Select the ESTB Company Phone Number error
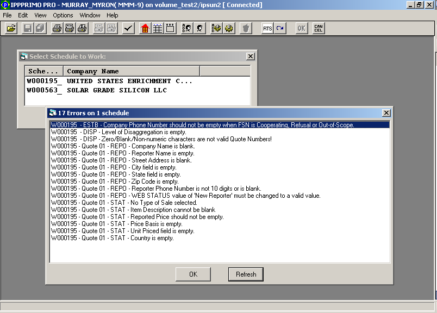437x313 pixels. coord(220,125)
